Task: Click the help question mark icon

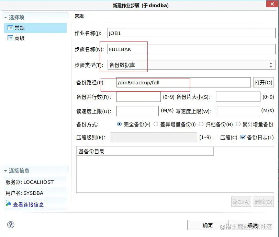Action: click(x=11, y=225)
